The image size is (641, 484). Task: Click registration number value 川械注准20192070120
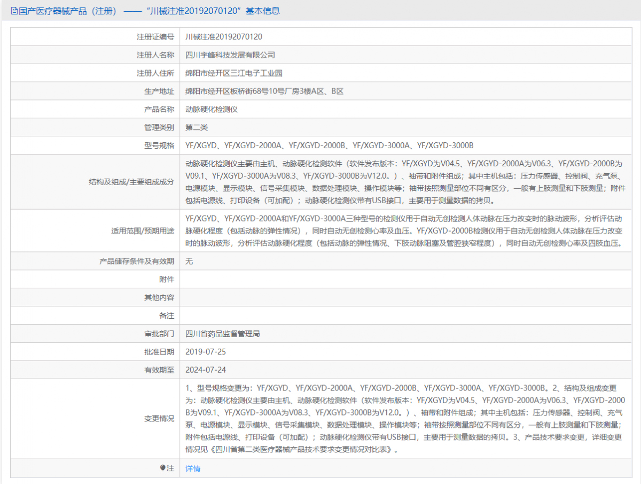224,37
